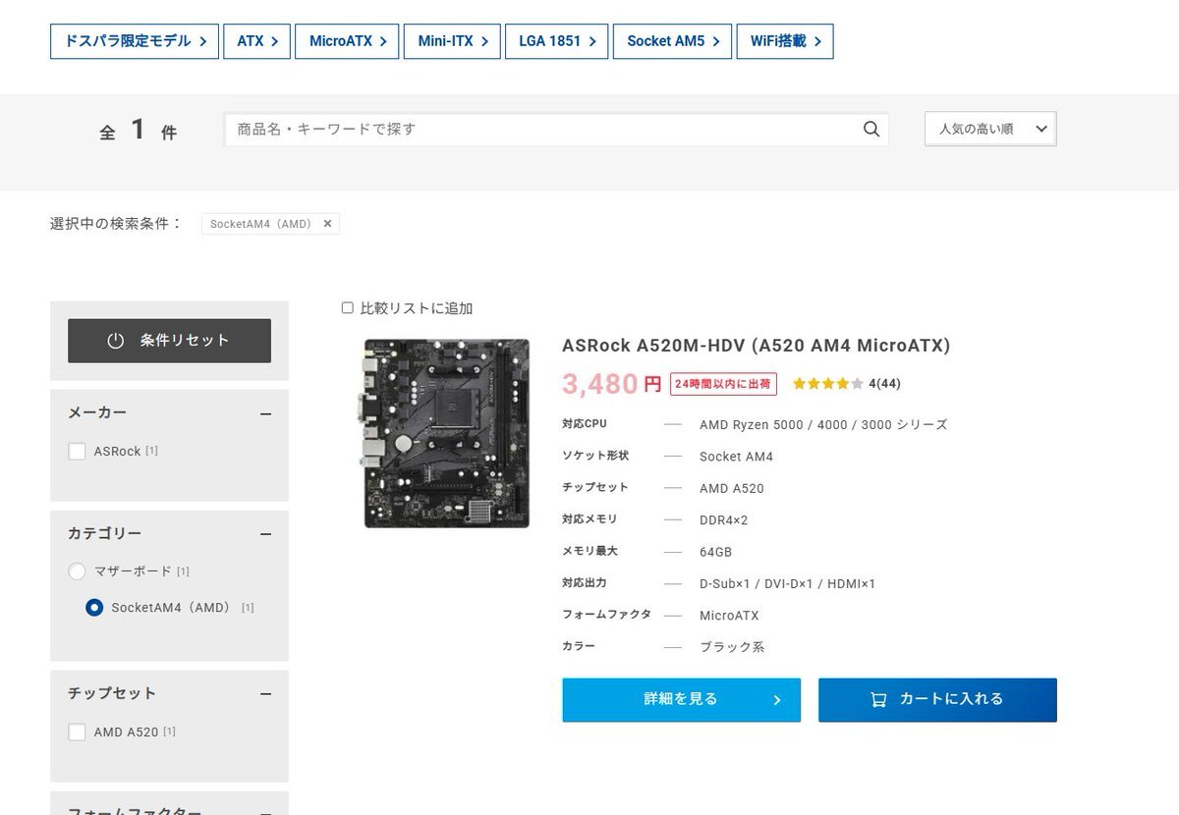Tick the AMD A520 chipset checkbox

(77, 733)
